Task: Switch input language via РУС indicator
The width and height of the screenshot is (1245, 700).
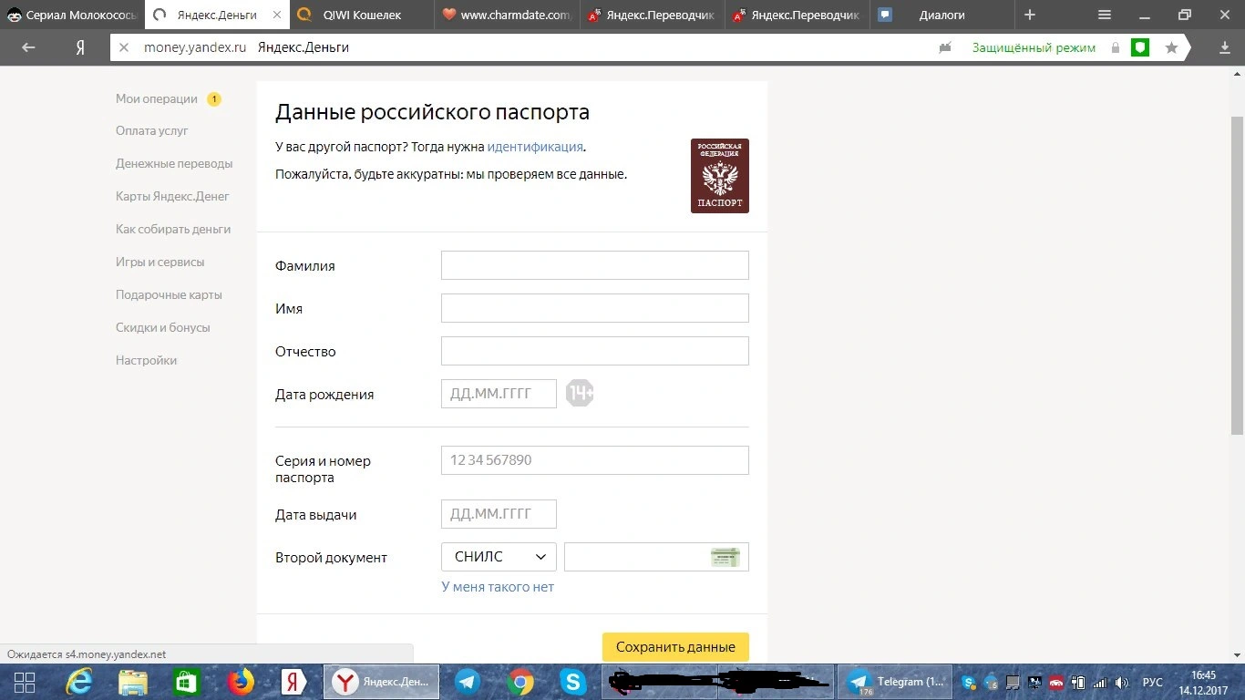Action: (x=1153, y=682)
